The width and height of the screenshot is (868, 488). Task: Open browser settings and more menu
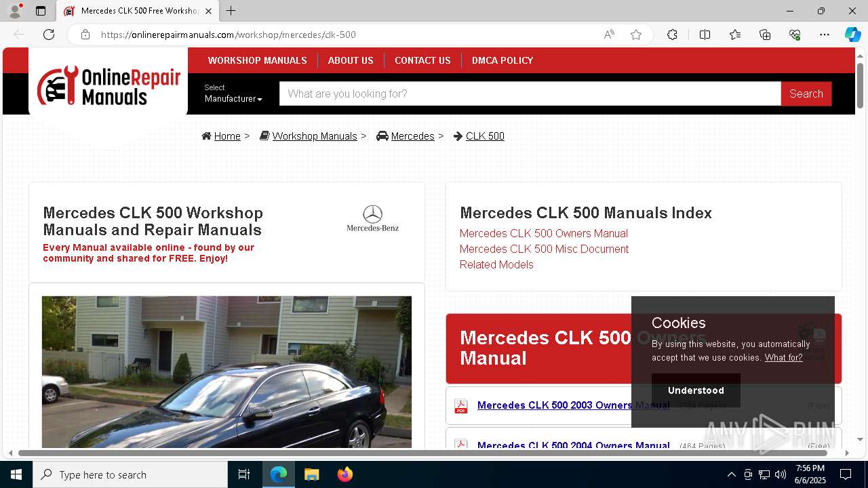point(825,35)
